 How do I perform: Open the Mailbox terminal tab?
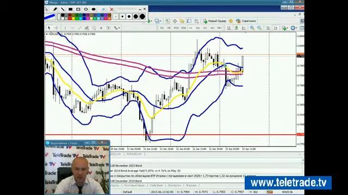[x=134, y=185]
